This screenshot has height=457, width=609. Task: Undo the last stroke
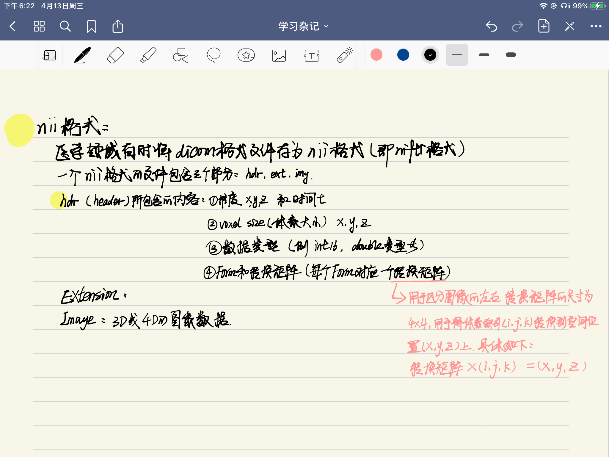pyautogui.click(x=491, y=26)
